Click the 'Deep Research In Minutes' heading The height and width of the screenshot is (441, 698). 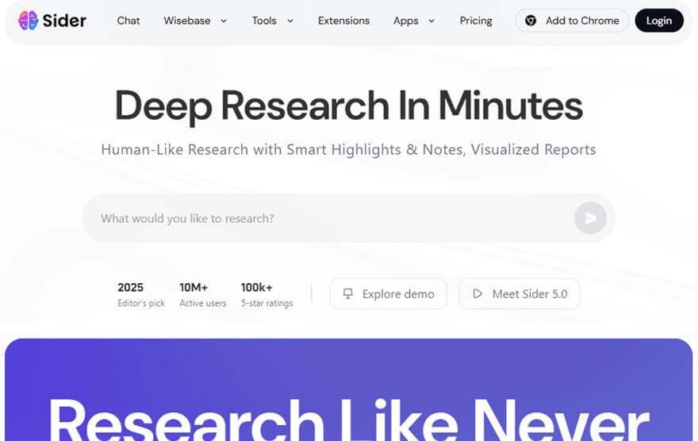pyautogui.click(x=348, y=106)
